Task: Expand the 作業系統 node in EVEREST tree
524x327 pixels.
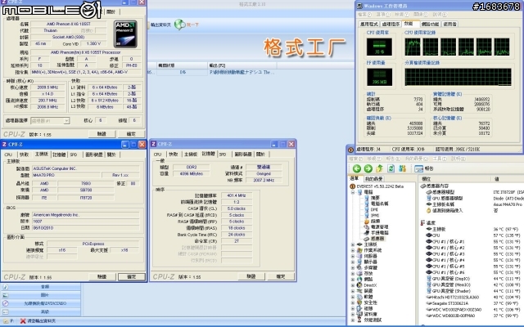Action: point(353,250)
